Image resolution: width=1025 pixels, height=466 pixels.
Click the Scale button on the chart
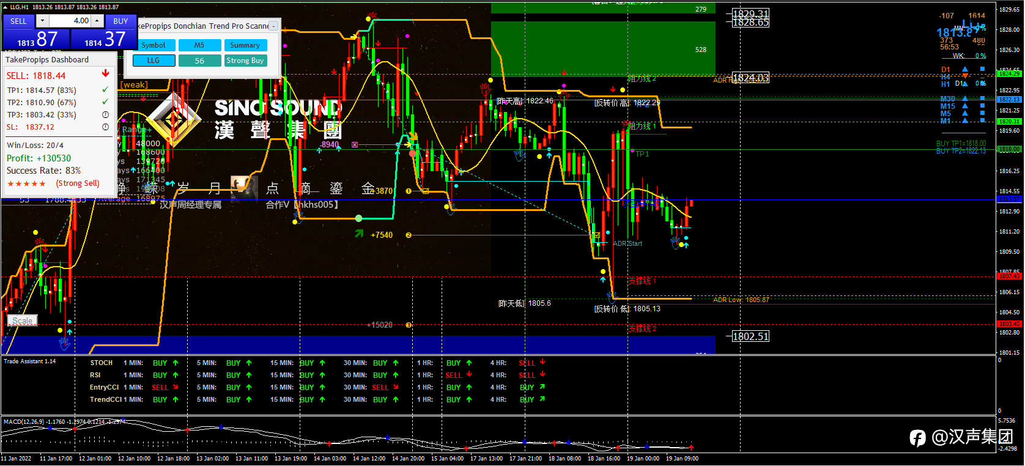click(23, 320)
